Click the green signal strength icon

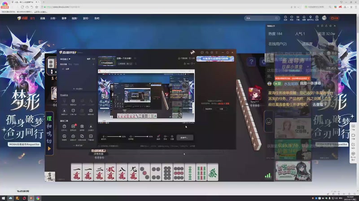[x=268, y=175]
